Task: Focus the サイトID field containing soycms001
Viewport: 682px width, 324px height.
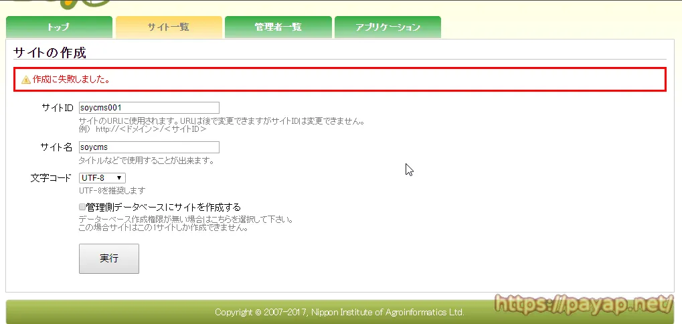Action: pos(149,108)
